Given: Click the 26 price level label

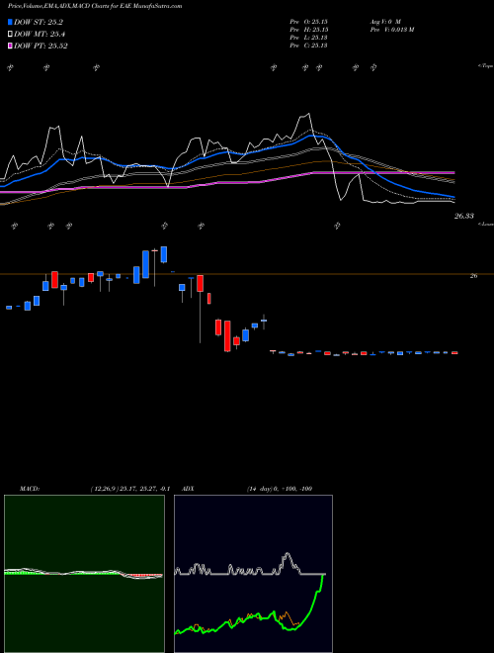Looking at the screenshot, I should tap(473, 276).
